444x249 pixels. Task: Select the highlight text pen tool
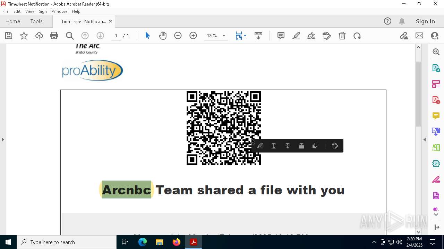(296, 36)
